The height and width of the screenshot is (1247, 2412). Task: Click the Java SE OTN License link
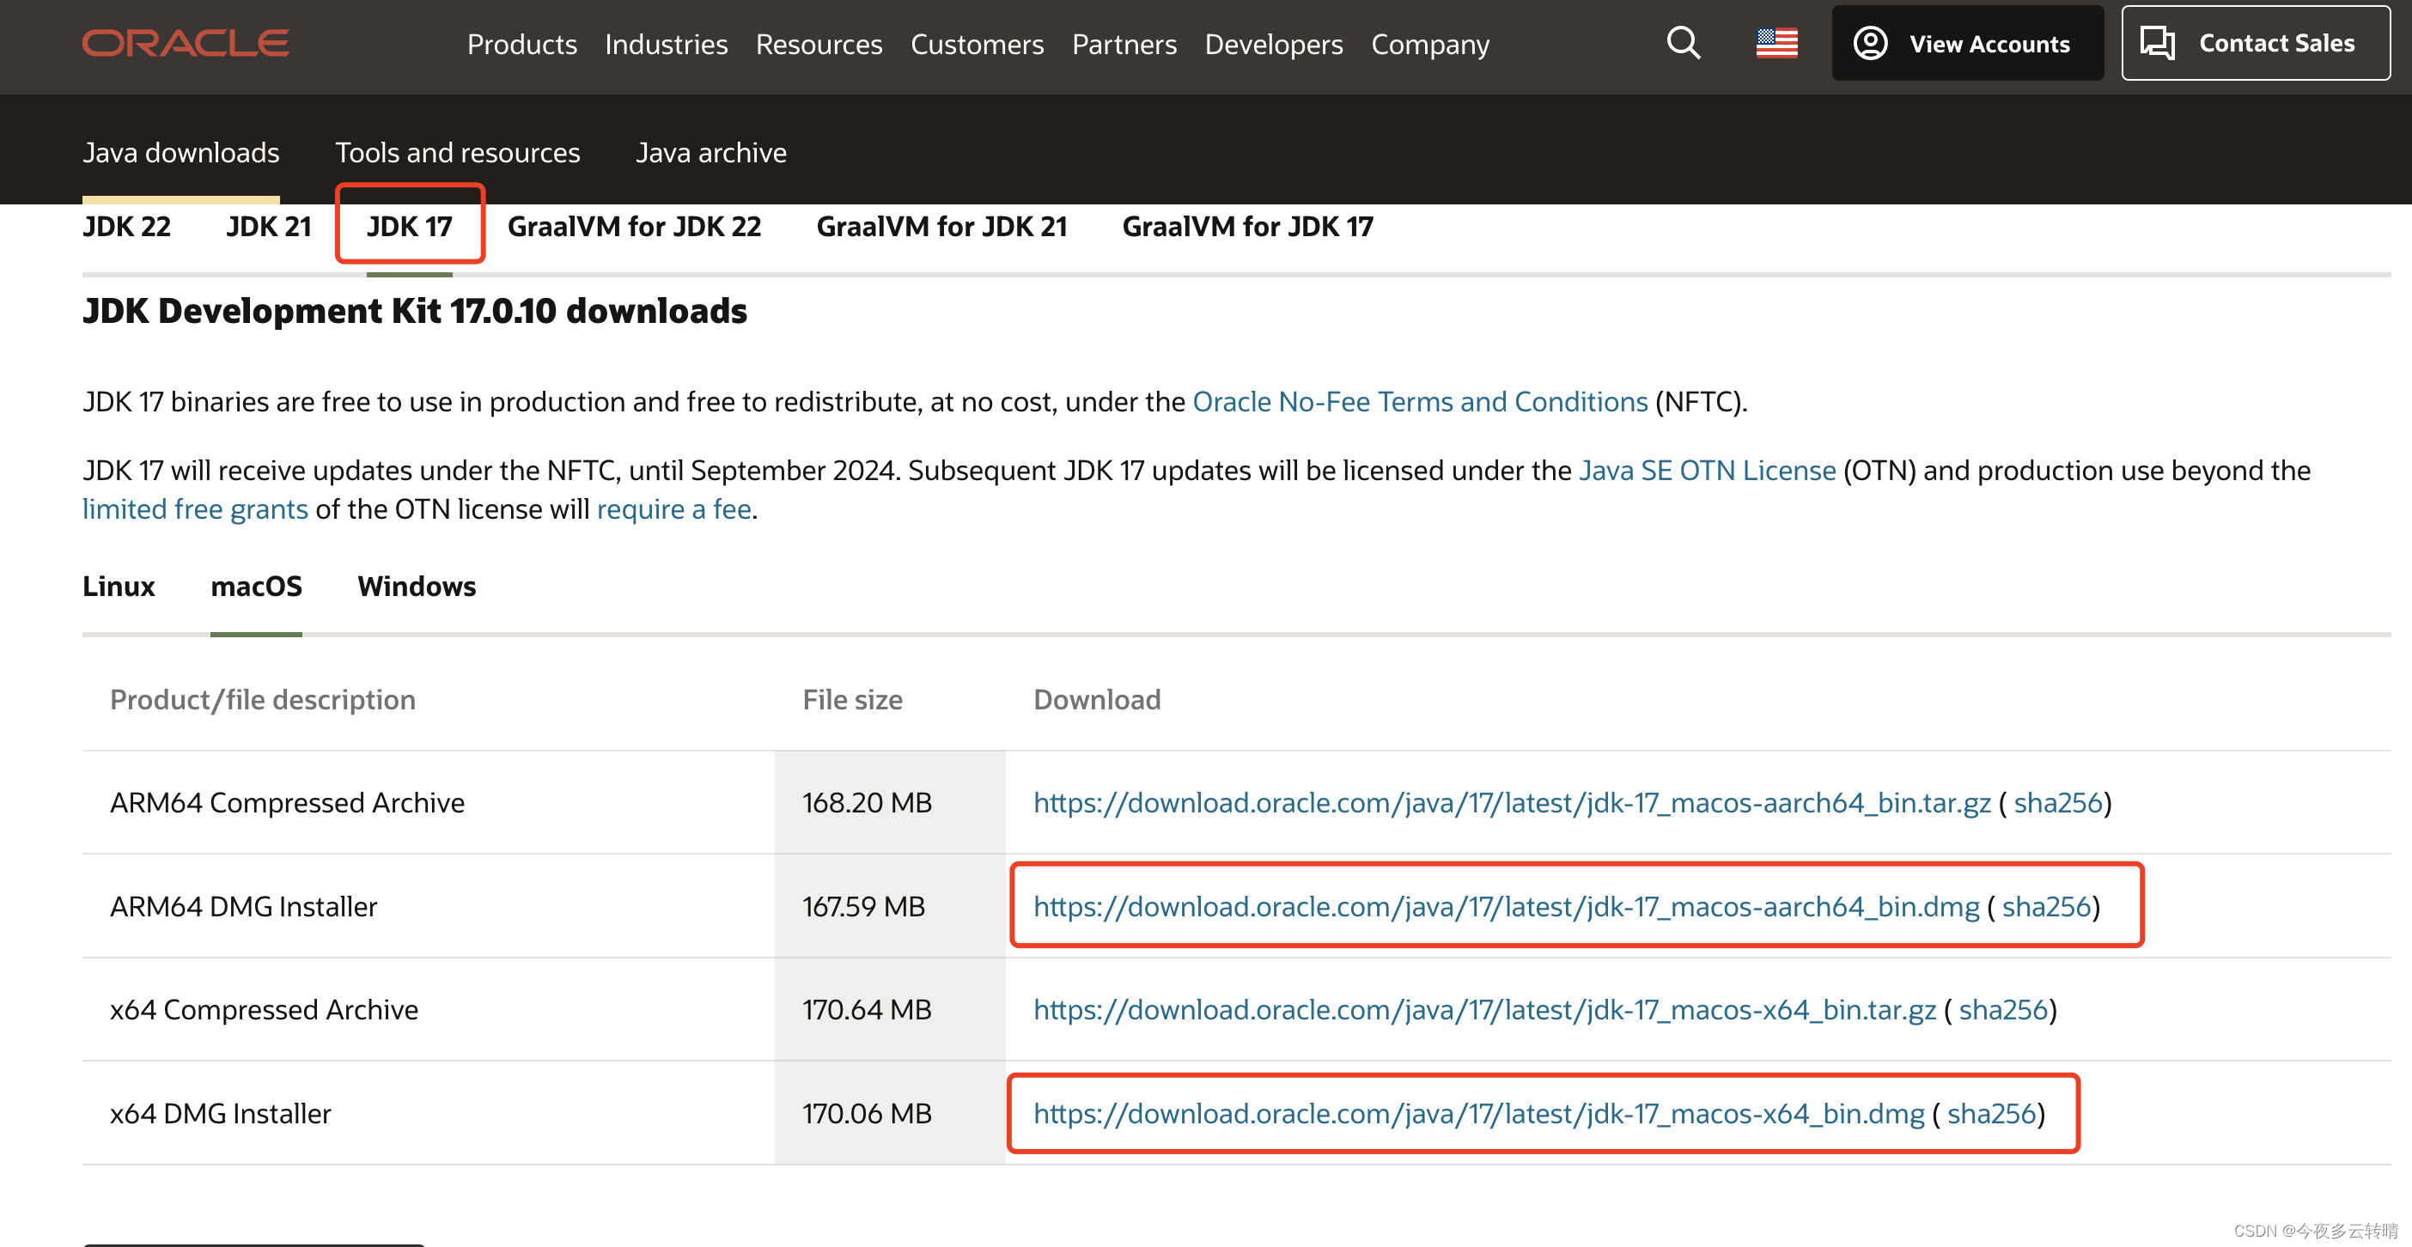click(x=1707, y=470)
